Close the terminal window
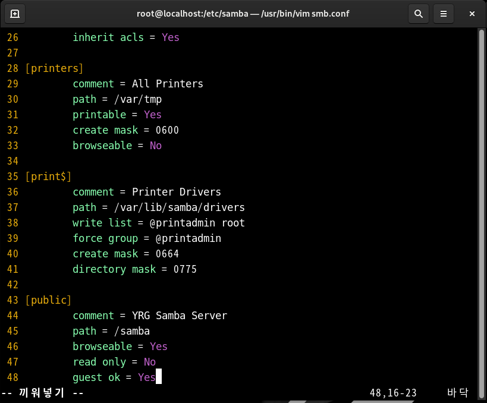The height and width of the screenshot is (403, 487). click(472, 14)
